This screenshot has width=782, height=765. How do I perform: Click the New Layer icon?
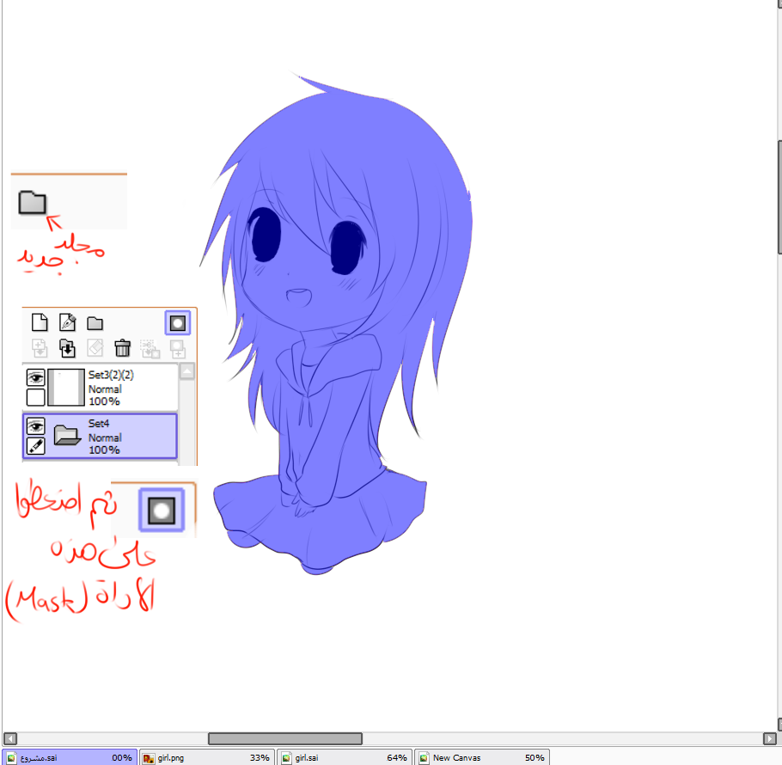click(40, 323)
